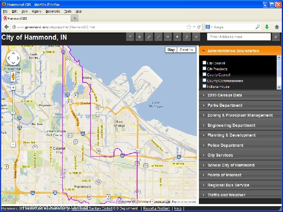Open the Help menu in menu bar

click(78, 11)
